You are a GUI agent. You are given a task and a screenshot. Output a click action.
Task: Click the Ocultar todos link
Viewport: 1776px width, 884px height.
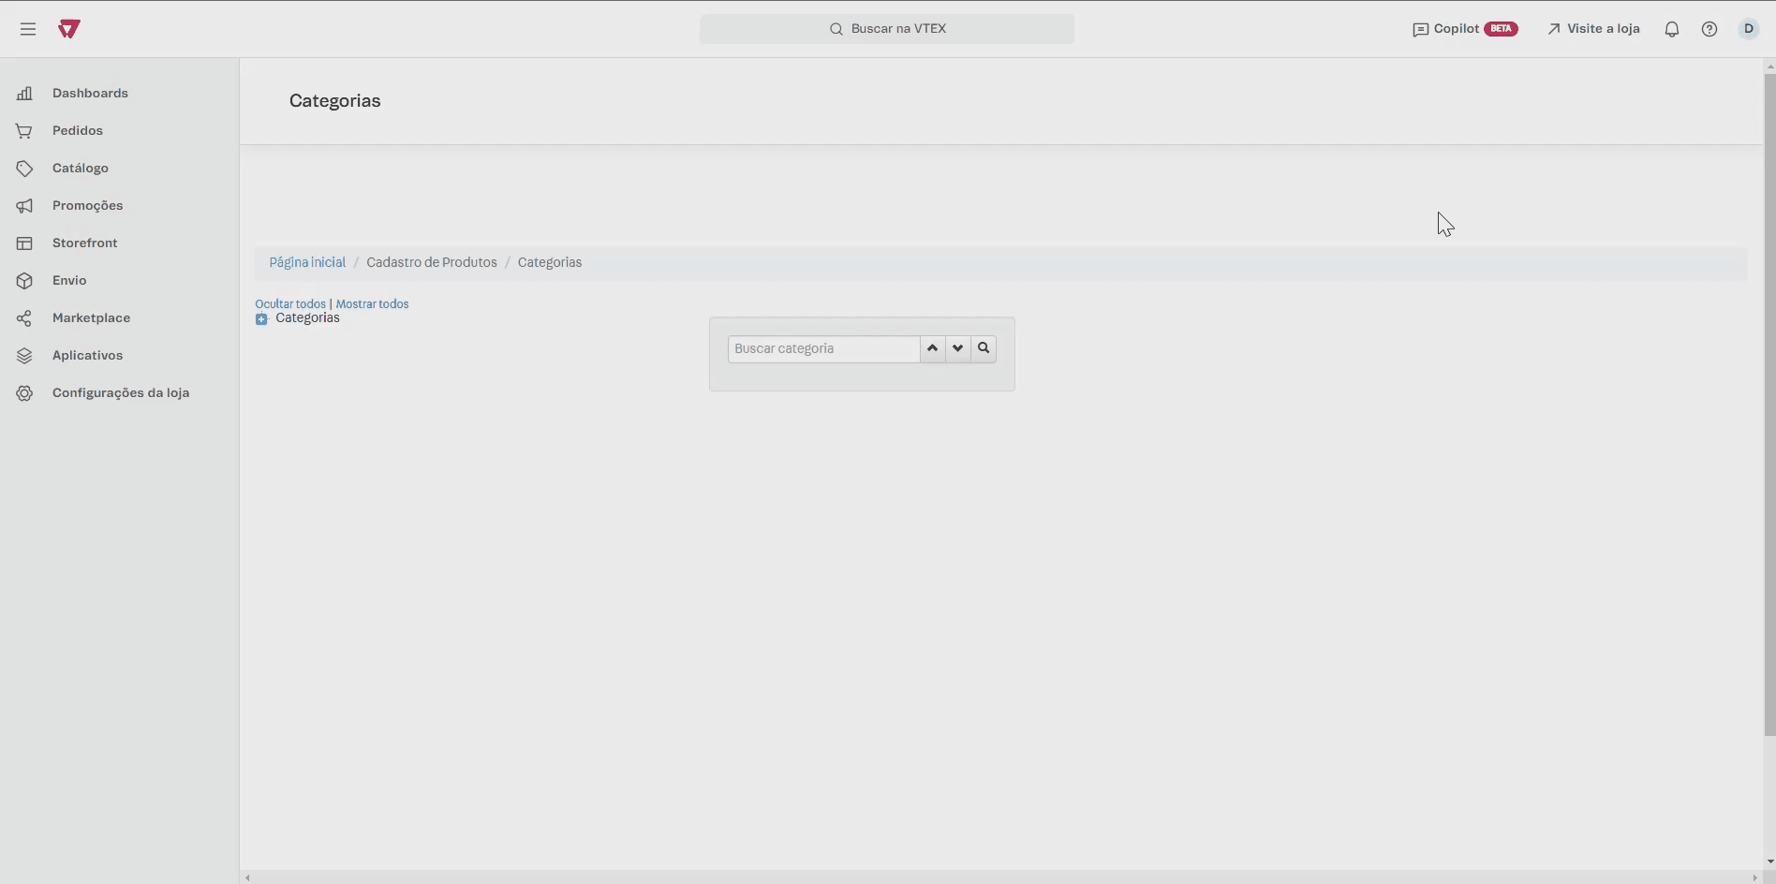(x=290, y=304)
